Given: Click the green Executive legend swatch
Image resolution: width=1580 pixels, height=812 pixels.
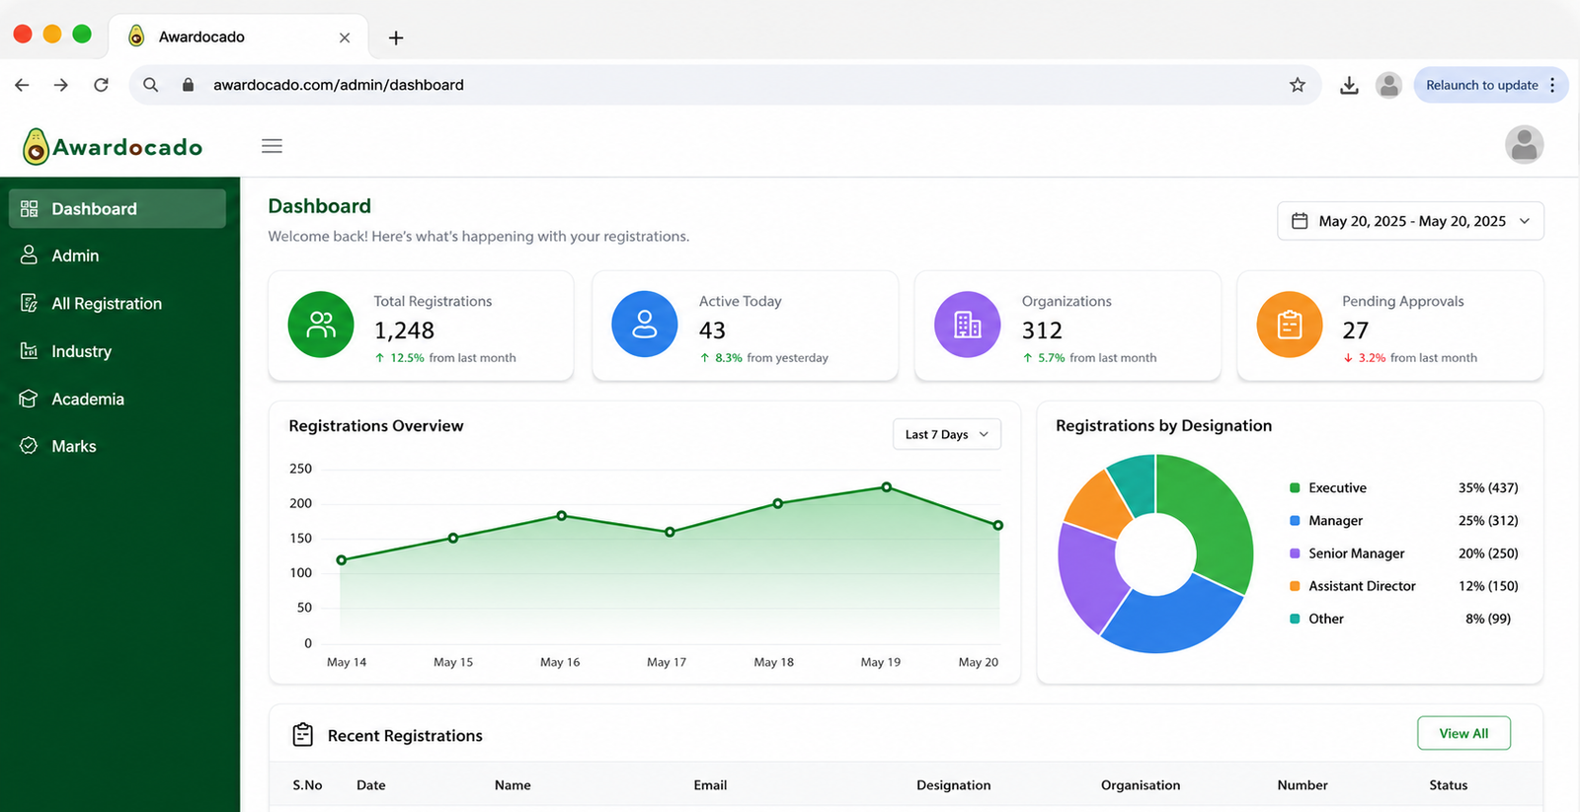Looking at the screenshot, I should point(1295,487).
